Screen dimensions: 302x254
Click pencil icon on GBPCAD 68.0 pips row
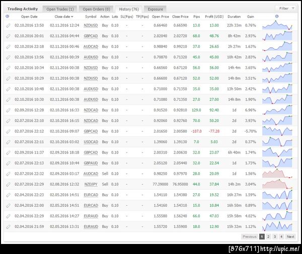(8, 36)
